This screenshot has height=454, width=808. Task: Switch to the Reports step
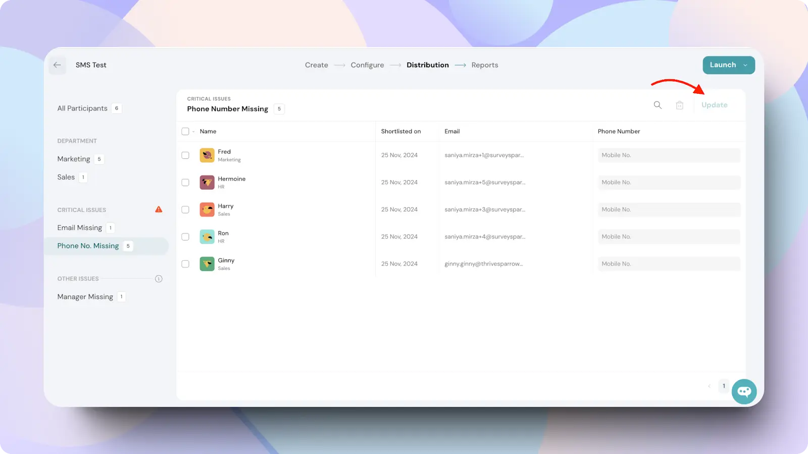[484, 65]
